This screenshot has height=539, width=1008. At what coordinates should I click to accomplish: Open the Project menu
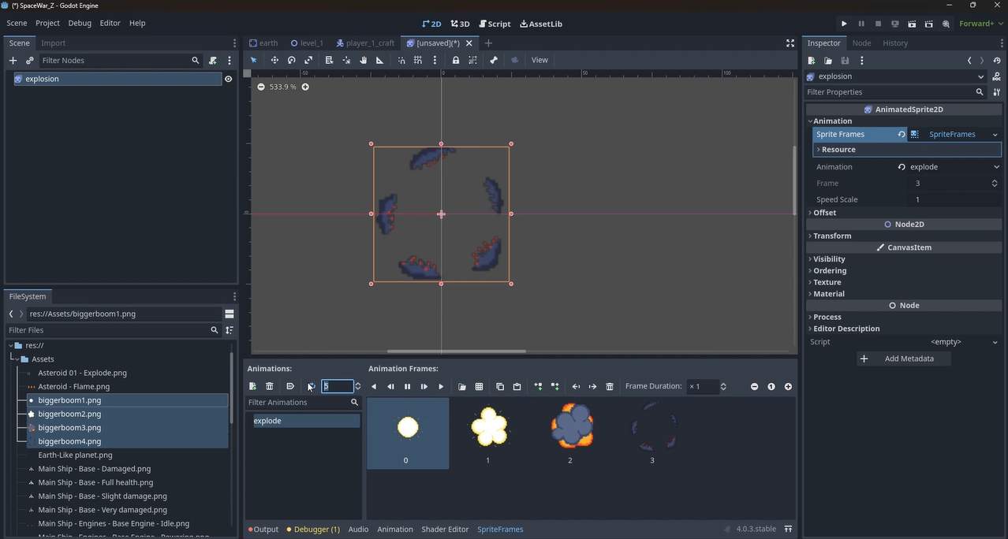click(x=47, y=23)
